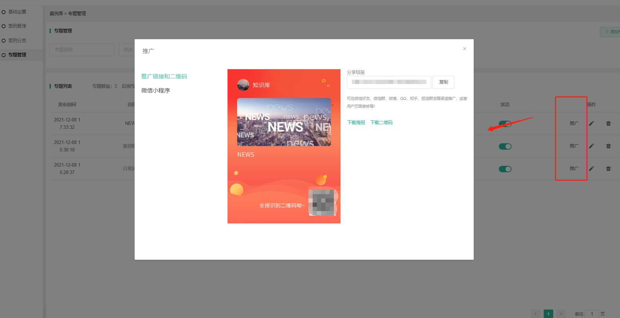Screen dimensions: 620x318
Task: Delete the second topic with trash icon
Action: pyautogui.click(x=608, y=146)
